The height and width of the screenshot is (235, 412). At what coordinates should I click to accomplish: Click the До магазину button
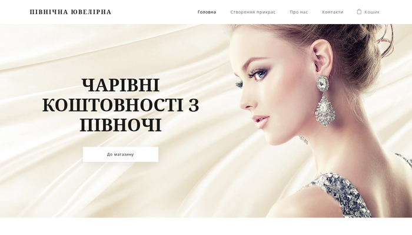pyautogui.click(x=121, y=154)
